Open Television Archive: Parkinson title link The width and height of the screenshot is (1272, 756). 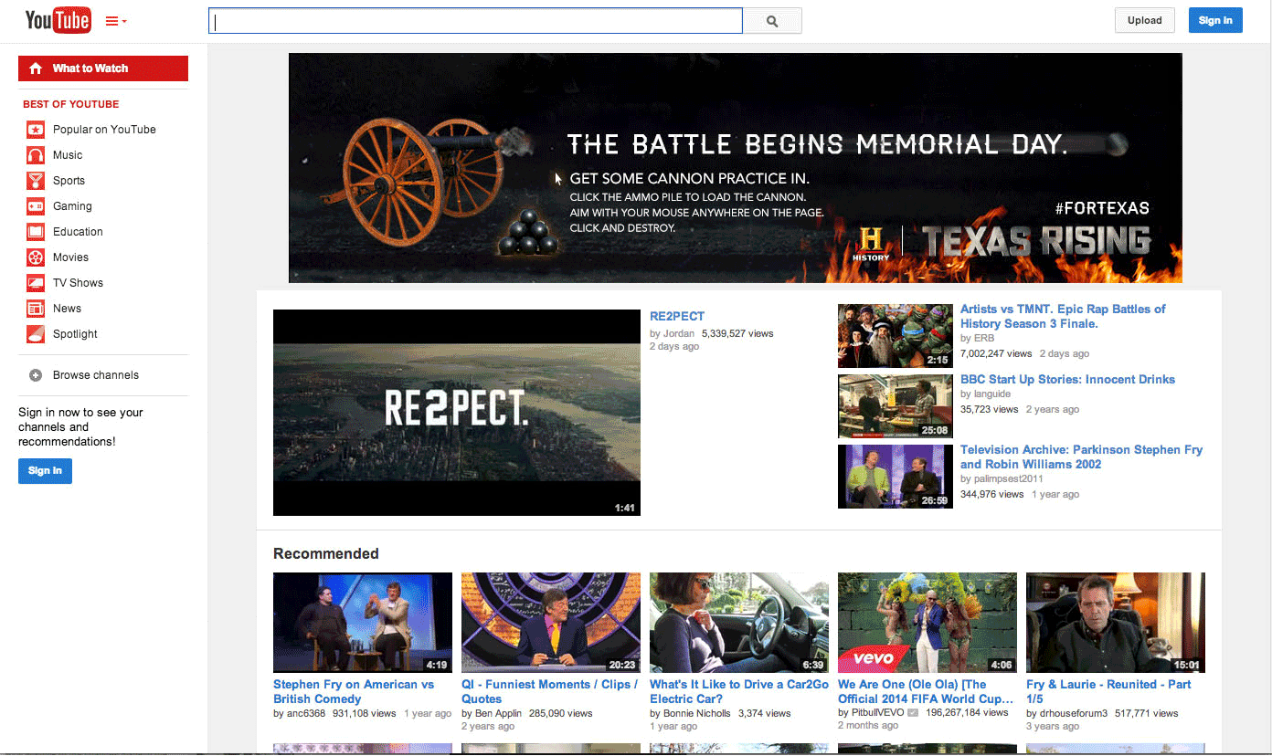[x=1081, y=457]
